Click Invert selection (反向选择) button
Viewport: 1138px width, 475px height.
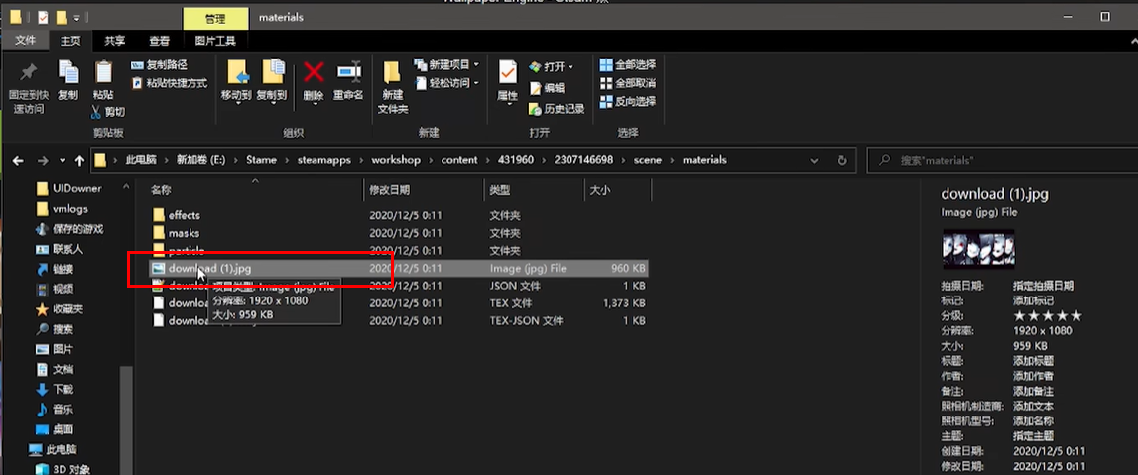(628, 101)
